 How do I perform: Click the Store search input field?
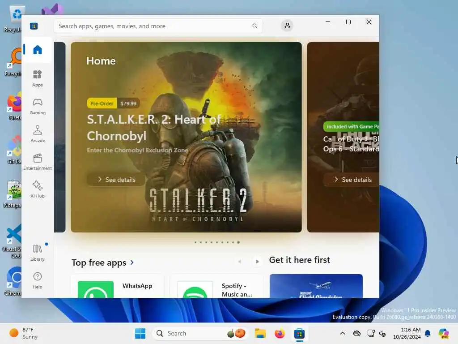click(158, 26)
